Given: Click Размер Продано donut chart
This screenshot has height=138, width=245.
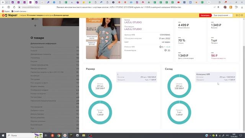Looking at the screenshot, I should pyautogui.click(x=100, y=112).
